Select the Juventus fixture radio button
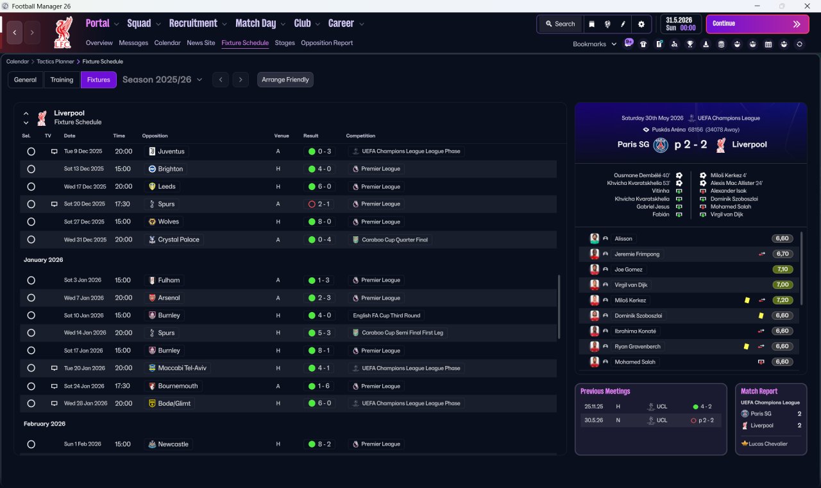 click(31, 152)
